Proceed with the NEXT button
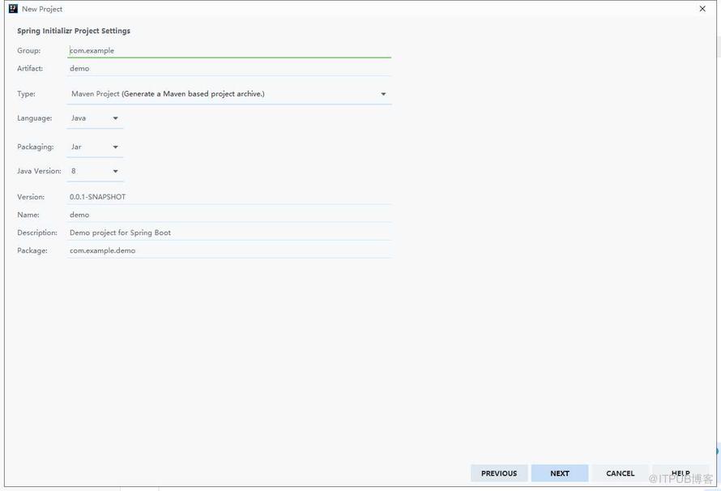Image resolution: width=721 pixels, height=491 pixels. coord(560,473)
